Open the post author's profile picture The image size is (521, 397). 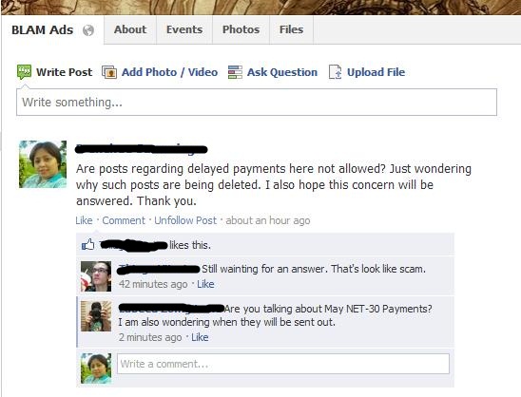tap(43, 164)
